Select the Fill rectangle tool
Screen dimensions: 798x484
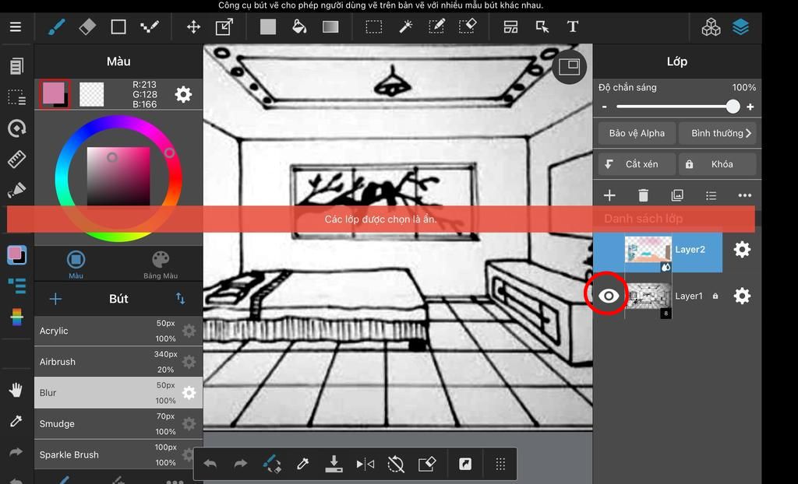268,27
